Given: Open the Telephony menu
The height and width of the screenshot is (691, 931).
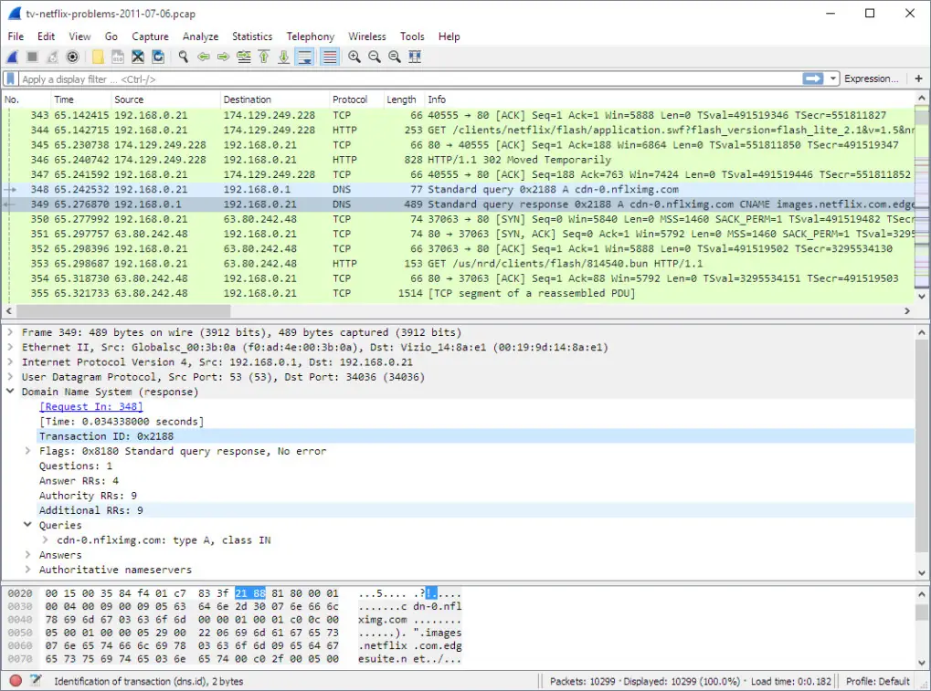Looking at the screenshot, I should click(310, 37).
